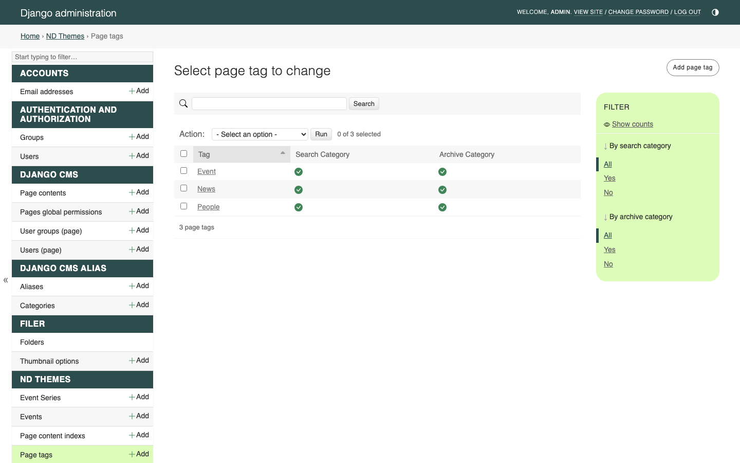Filter archive category by No
The height and width of the screenshot is (463, 740).
(x=608, y=264)
